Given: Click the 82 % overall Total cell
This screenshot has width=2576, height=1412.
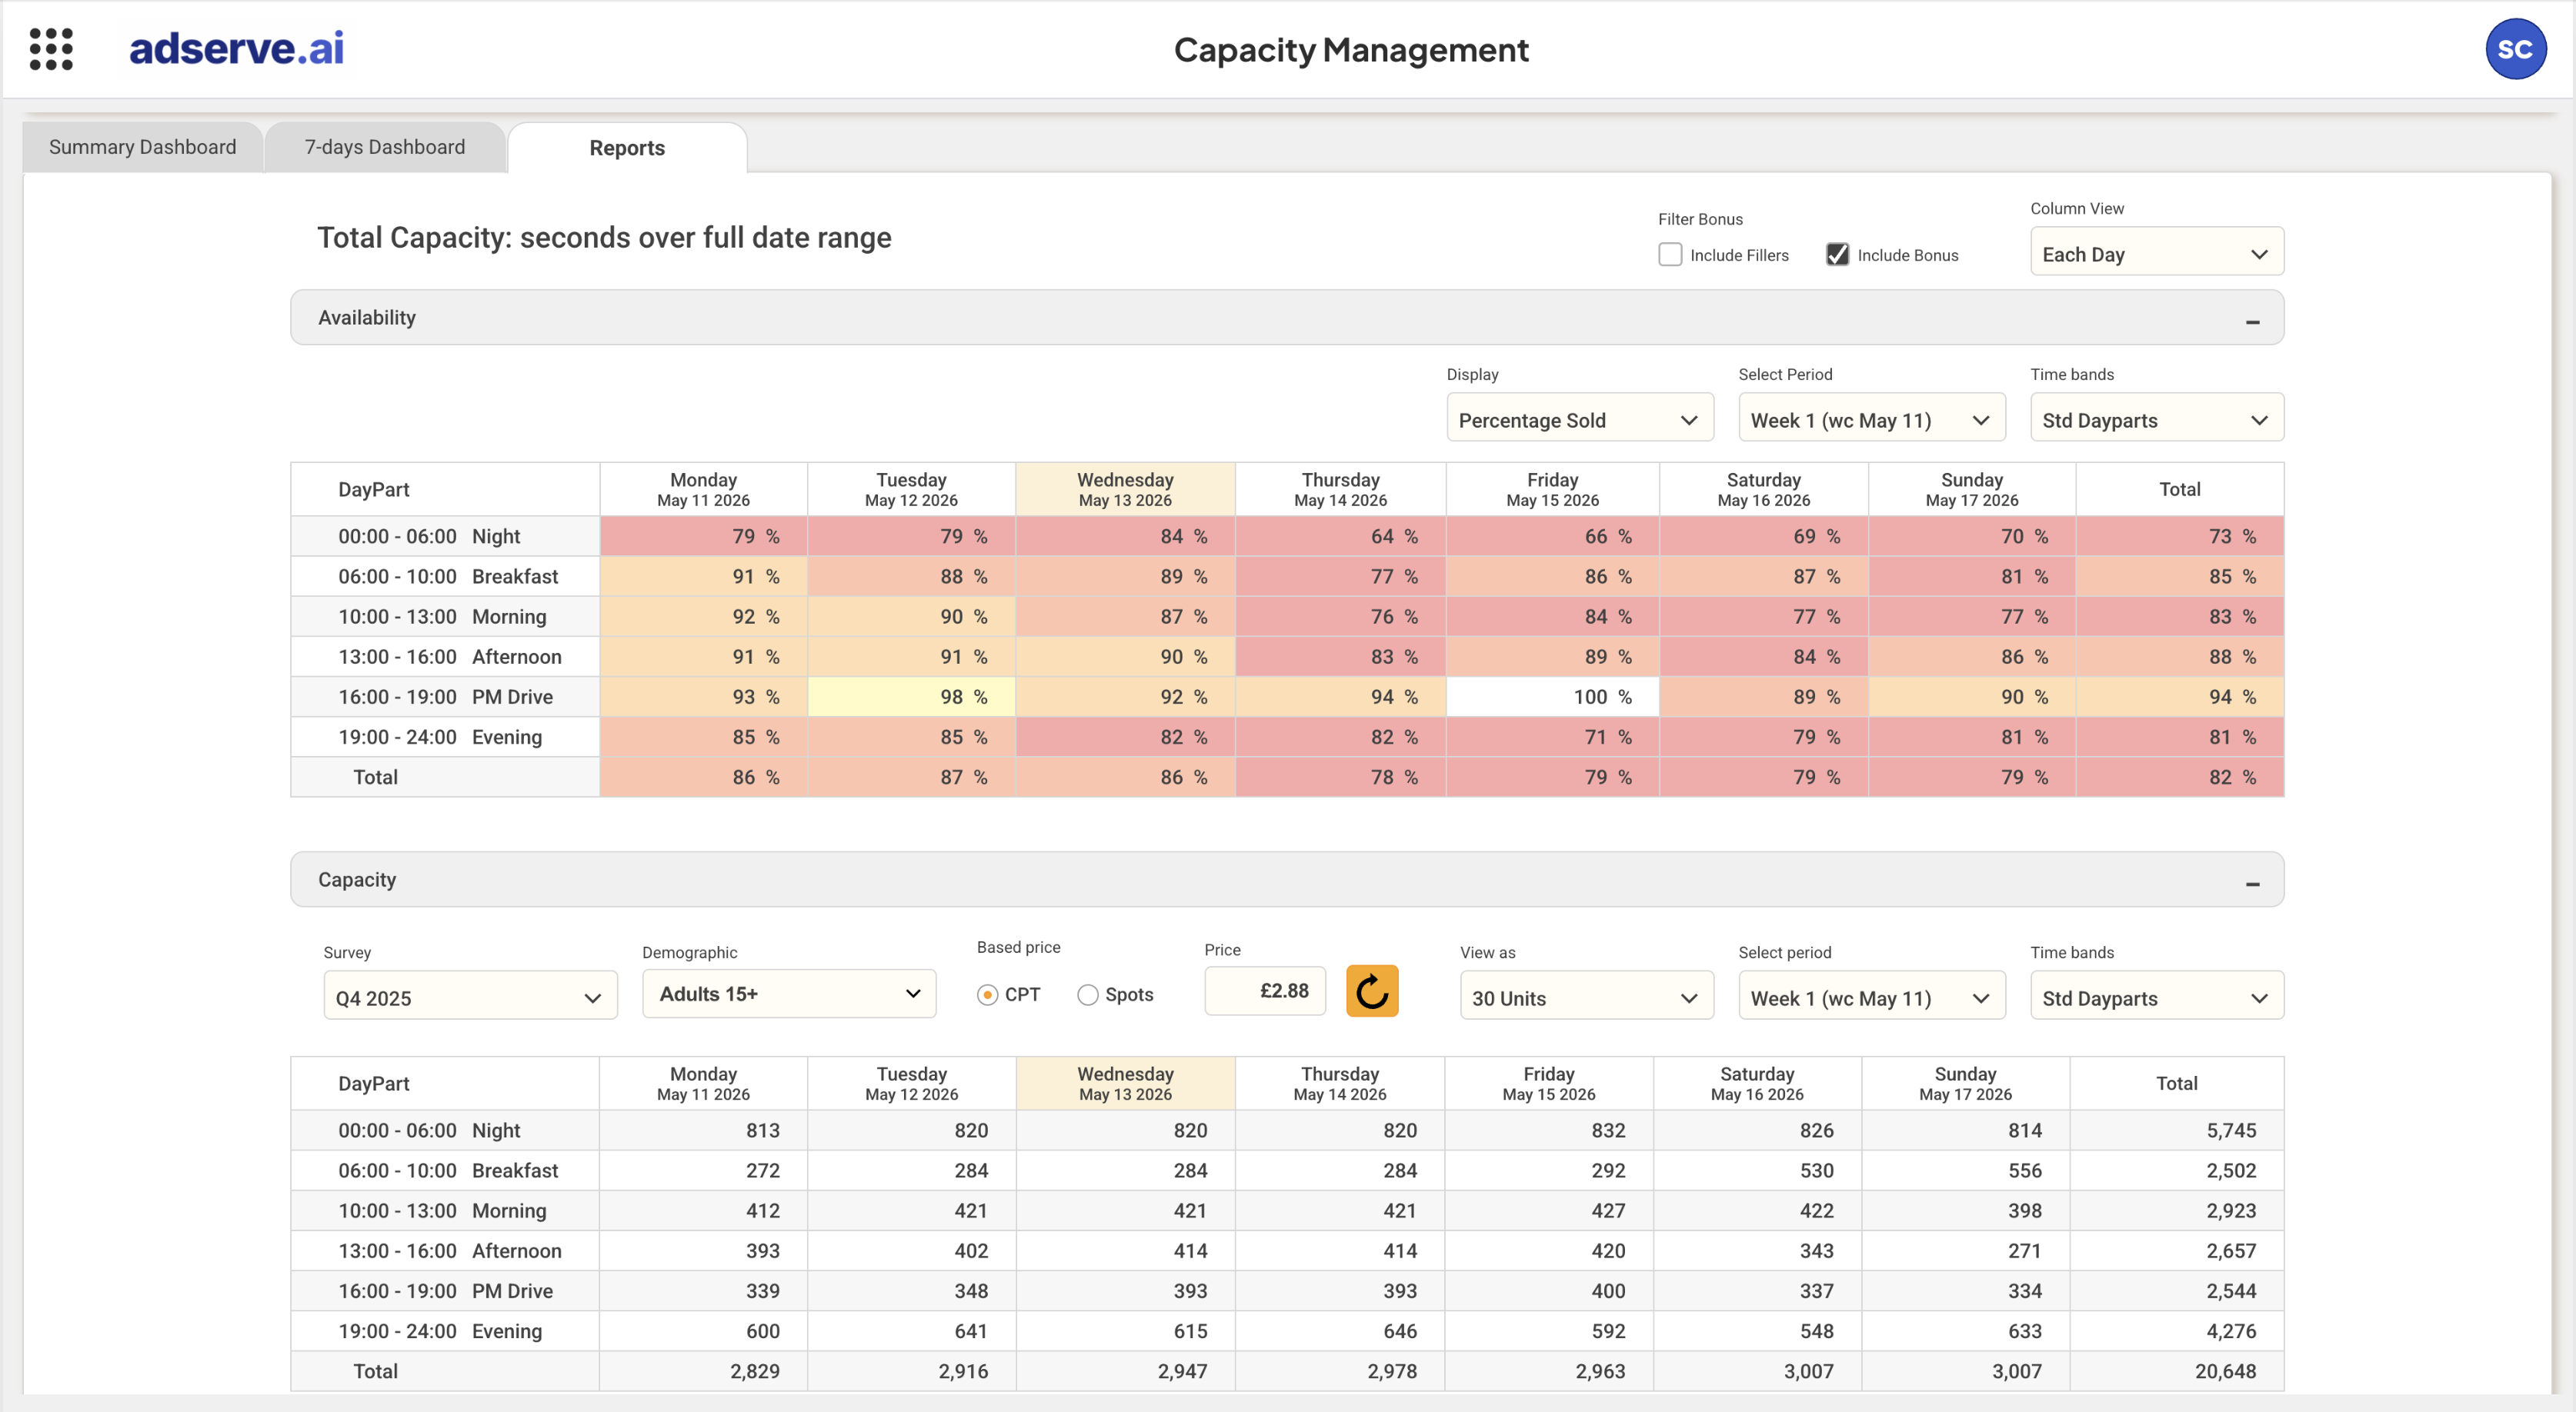Looking at the screenshot, I should [2180, 777].
